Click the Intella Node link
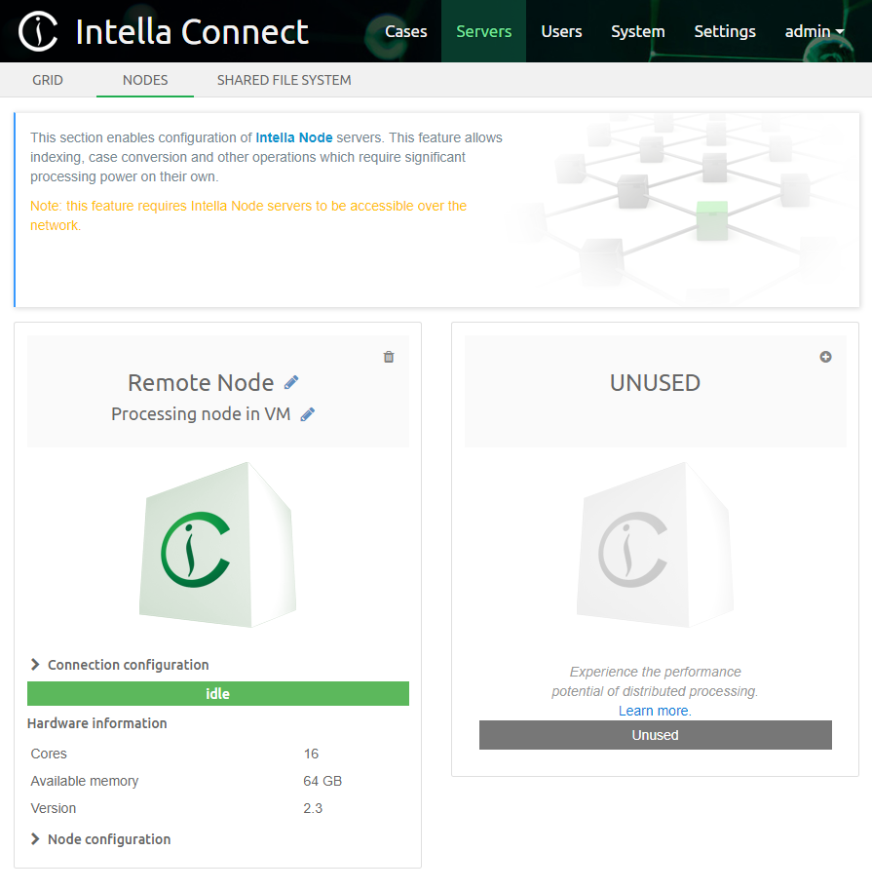 (x=294, y=137)
